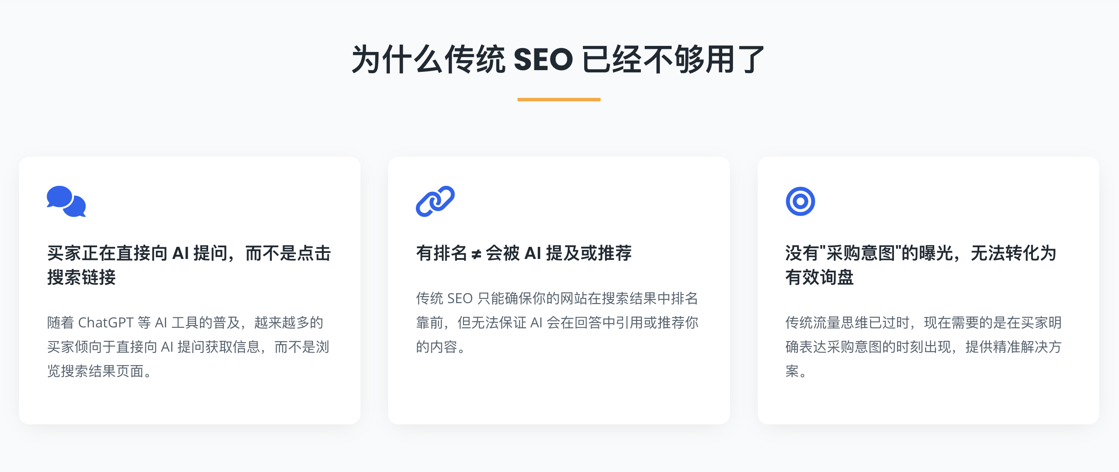Click the text 已经不够用了 in the heading

(673, 60)
